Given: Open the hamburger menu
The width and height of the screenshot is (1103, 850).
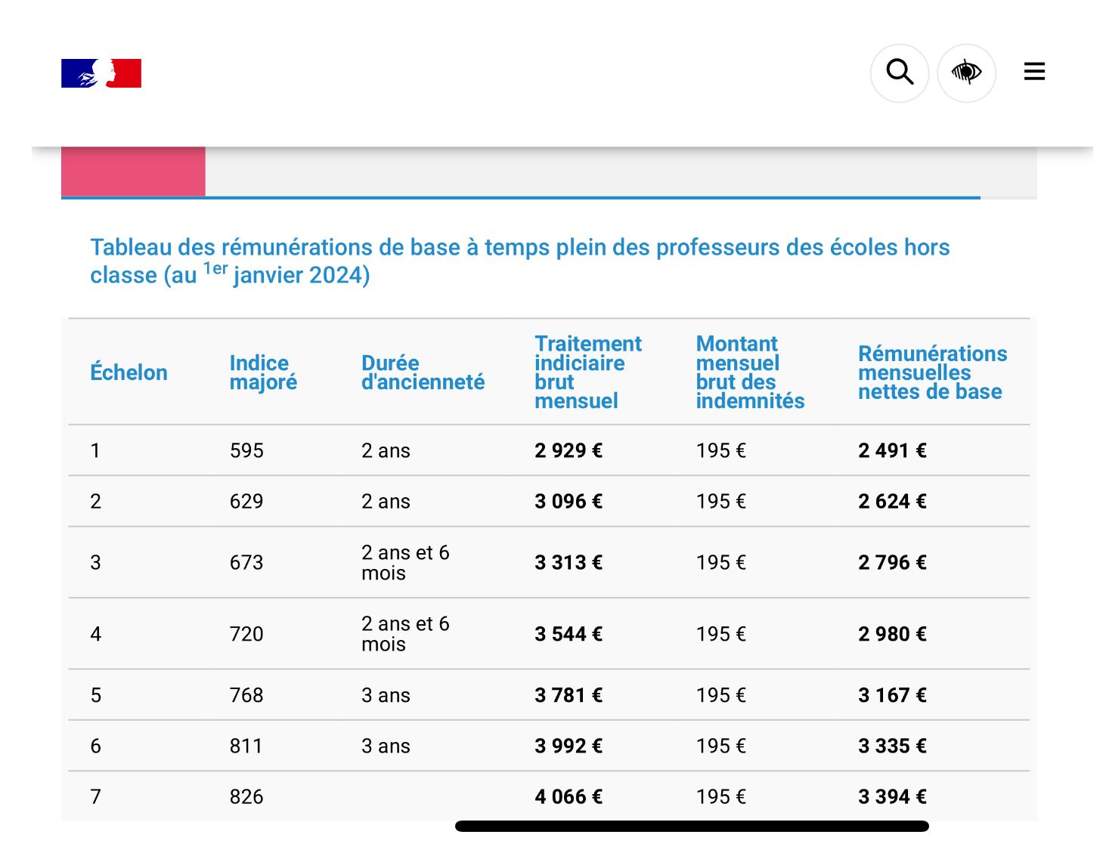Looking at the screenshot, I should tap(1034, 72).
